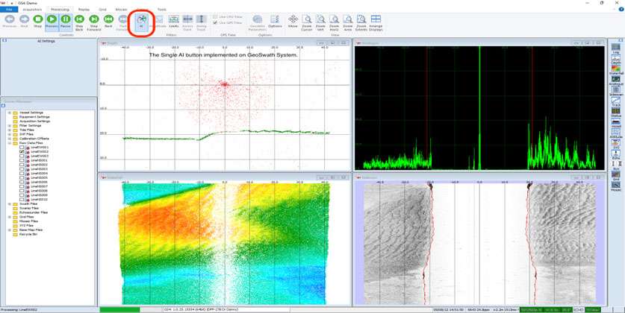
Task: Toggle the Use CPU Time checkbox
Action: tap(215, 17)
